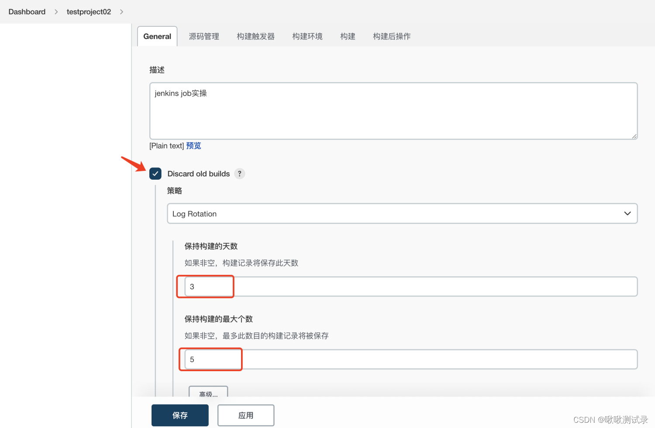Switch to the 源码管理 tab
Viewport: 655px width, 428px height.
[204, 36]
